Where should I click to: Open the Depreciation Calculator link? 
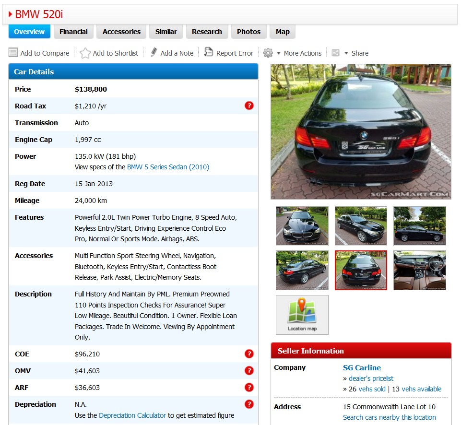click(x=132, y=415)
